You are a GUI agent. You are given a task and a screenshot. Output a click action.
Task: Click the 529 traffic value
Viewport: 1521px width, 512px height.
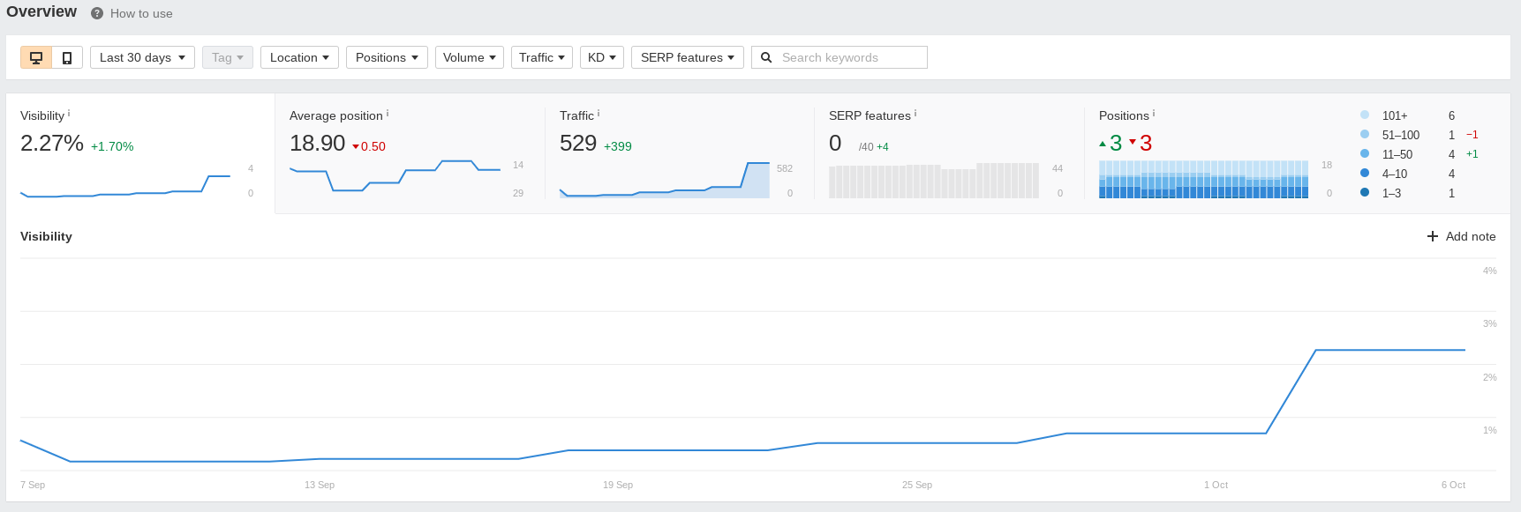pyautogui.click(x=578, y=143)
